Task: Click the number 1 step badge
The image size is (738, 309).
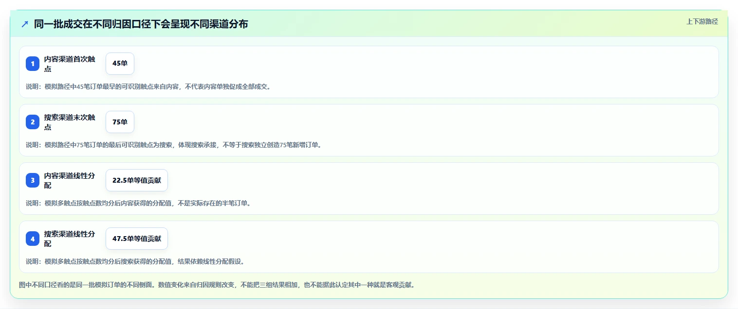Action: click(x=33, y=64)
